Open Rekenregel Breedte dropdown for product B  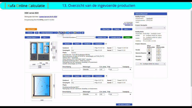90,94
